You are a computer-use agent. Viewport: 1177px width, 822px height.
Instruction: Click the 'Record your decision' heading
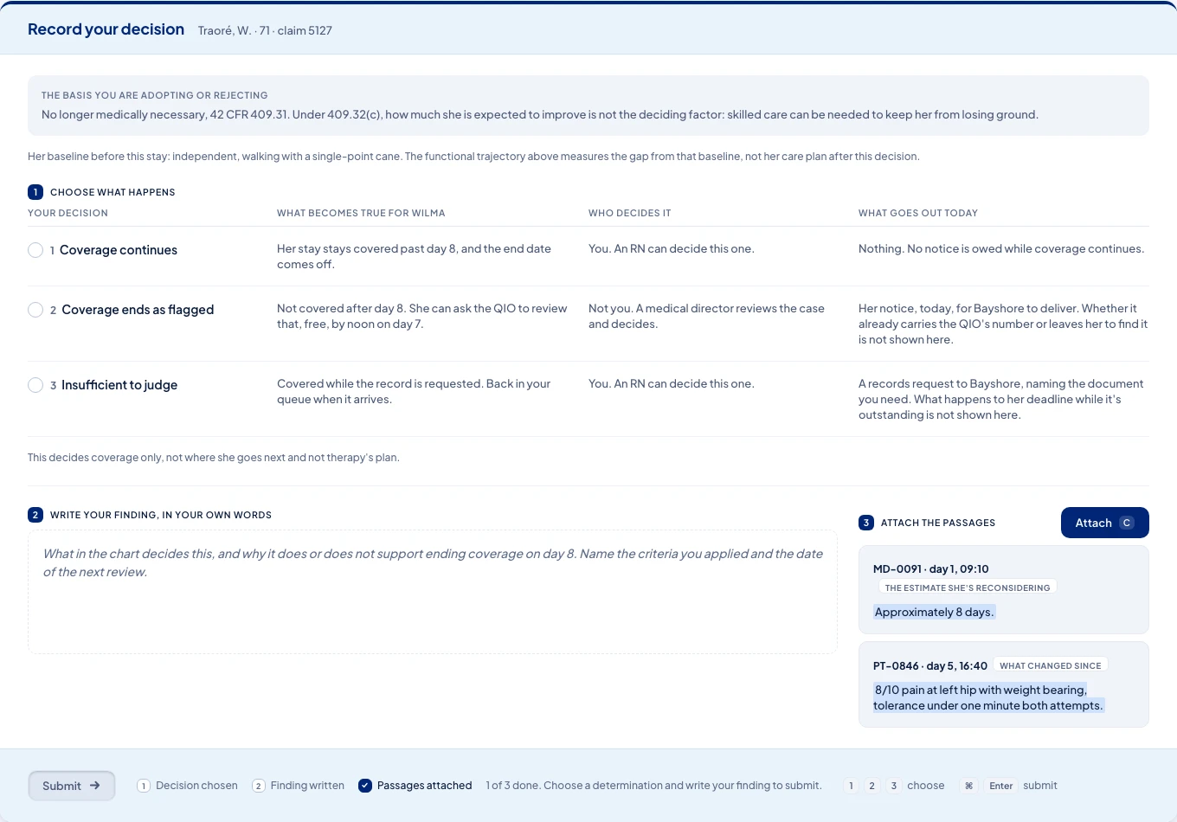(x=106, y=29)
